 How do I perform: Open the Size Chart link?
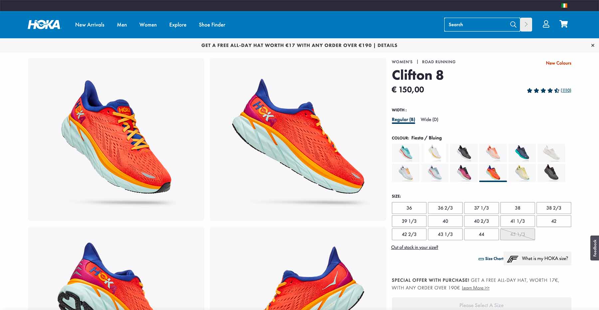(491, 259)
